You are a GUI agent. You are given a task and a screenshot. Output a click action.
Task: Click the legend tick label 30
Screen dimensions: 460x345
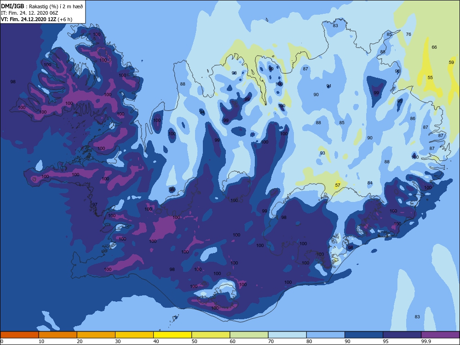tap(118, 341)
